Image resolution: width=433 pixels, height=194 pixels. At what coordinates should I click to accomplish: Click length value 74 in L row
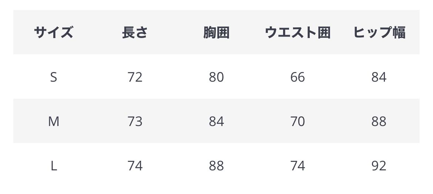(135, 166)
